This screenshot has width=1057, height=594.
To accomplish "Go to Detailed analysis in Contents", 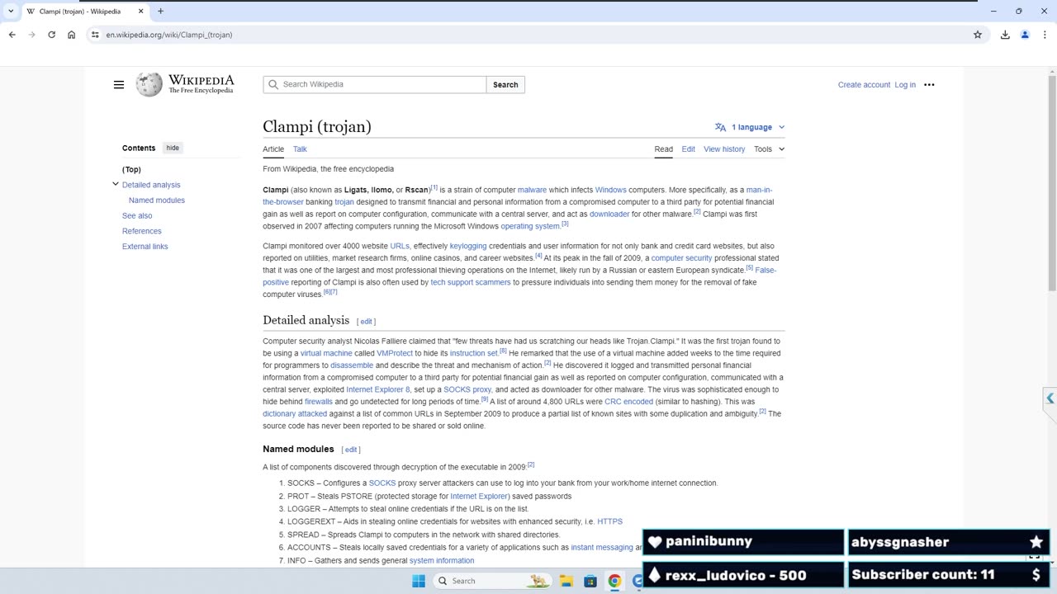I will click(x=151, y=185).
